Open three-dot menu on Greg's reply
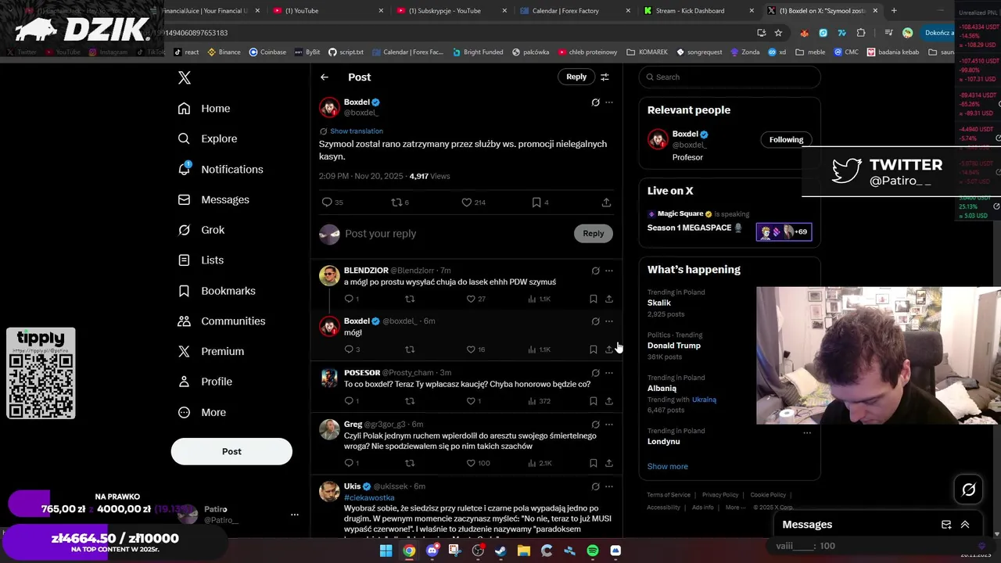1001x563 pixels. (x=609, y=425)
